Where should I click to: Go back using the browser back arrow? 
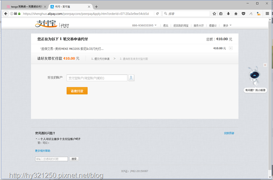click(x=6, y=14)
